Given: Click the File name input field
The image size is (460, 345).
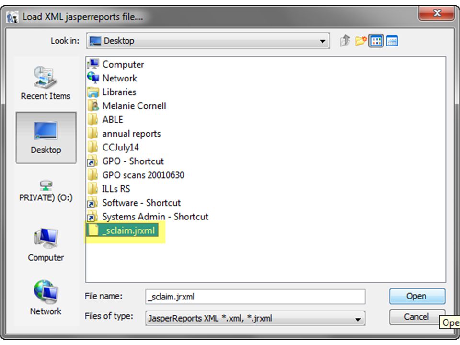Looking at the screenshot, I should pyautogui.click(x=255, y=297).
